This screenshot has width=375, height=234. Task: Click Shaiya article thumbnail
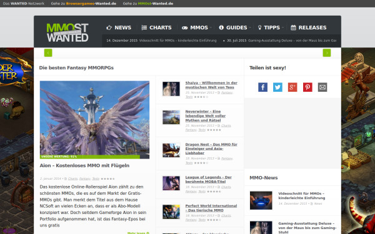171,89
